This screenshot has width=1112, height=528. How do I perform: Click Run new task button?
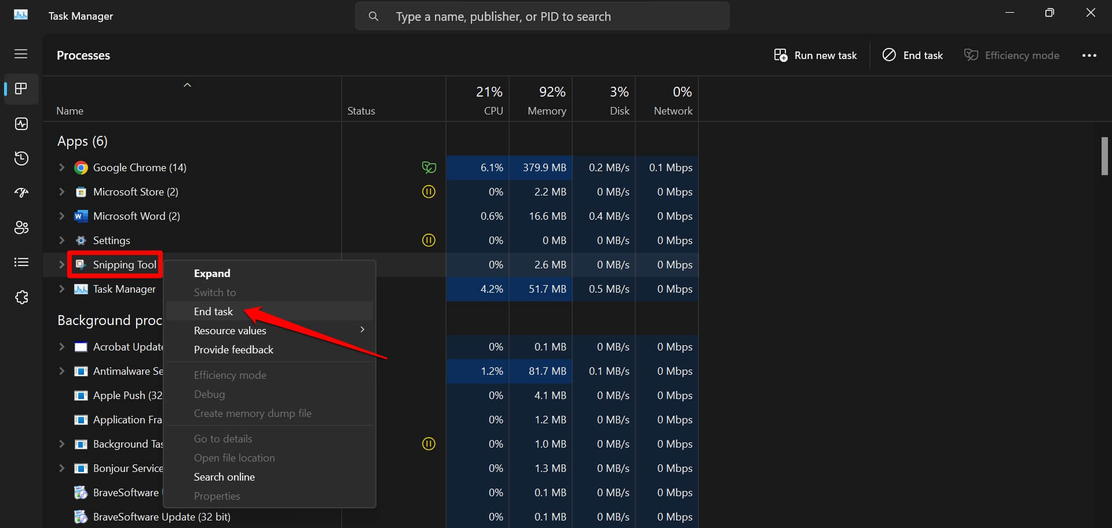tap(815, 56)
